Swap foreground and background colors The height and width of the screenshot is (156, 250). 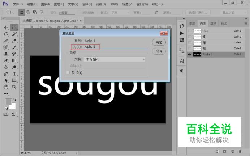[x=15, y=100]
